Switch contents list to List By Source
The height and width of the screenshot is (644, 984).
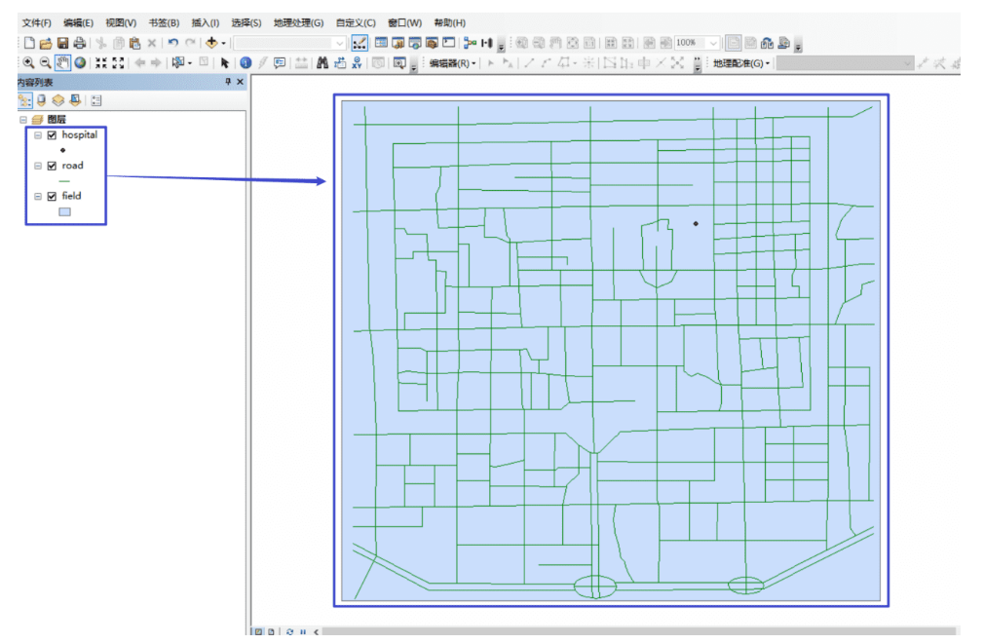[x=42, y=100]
